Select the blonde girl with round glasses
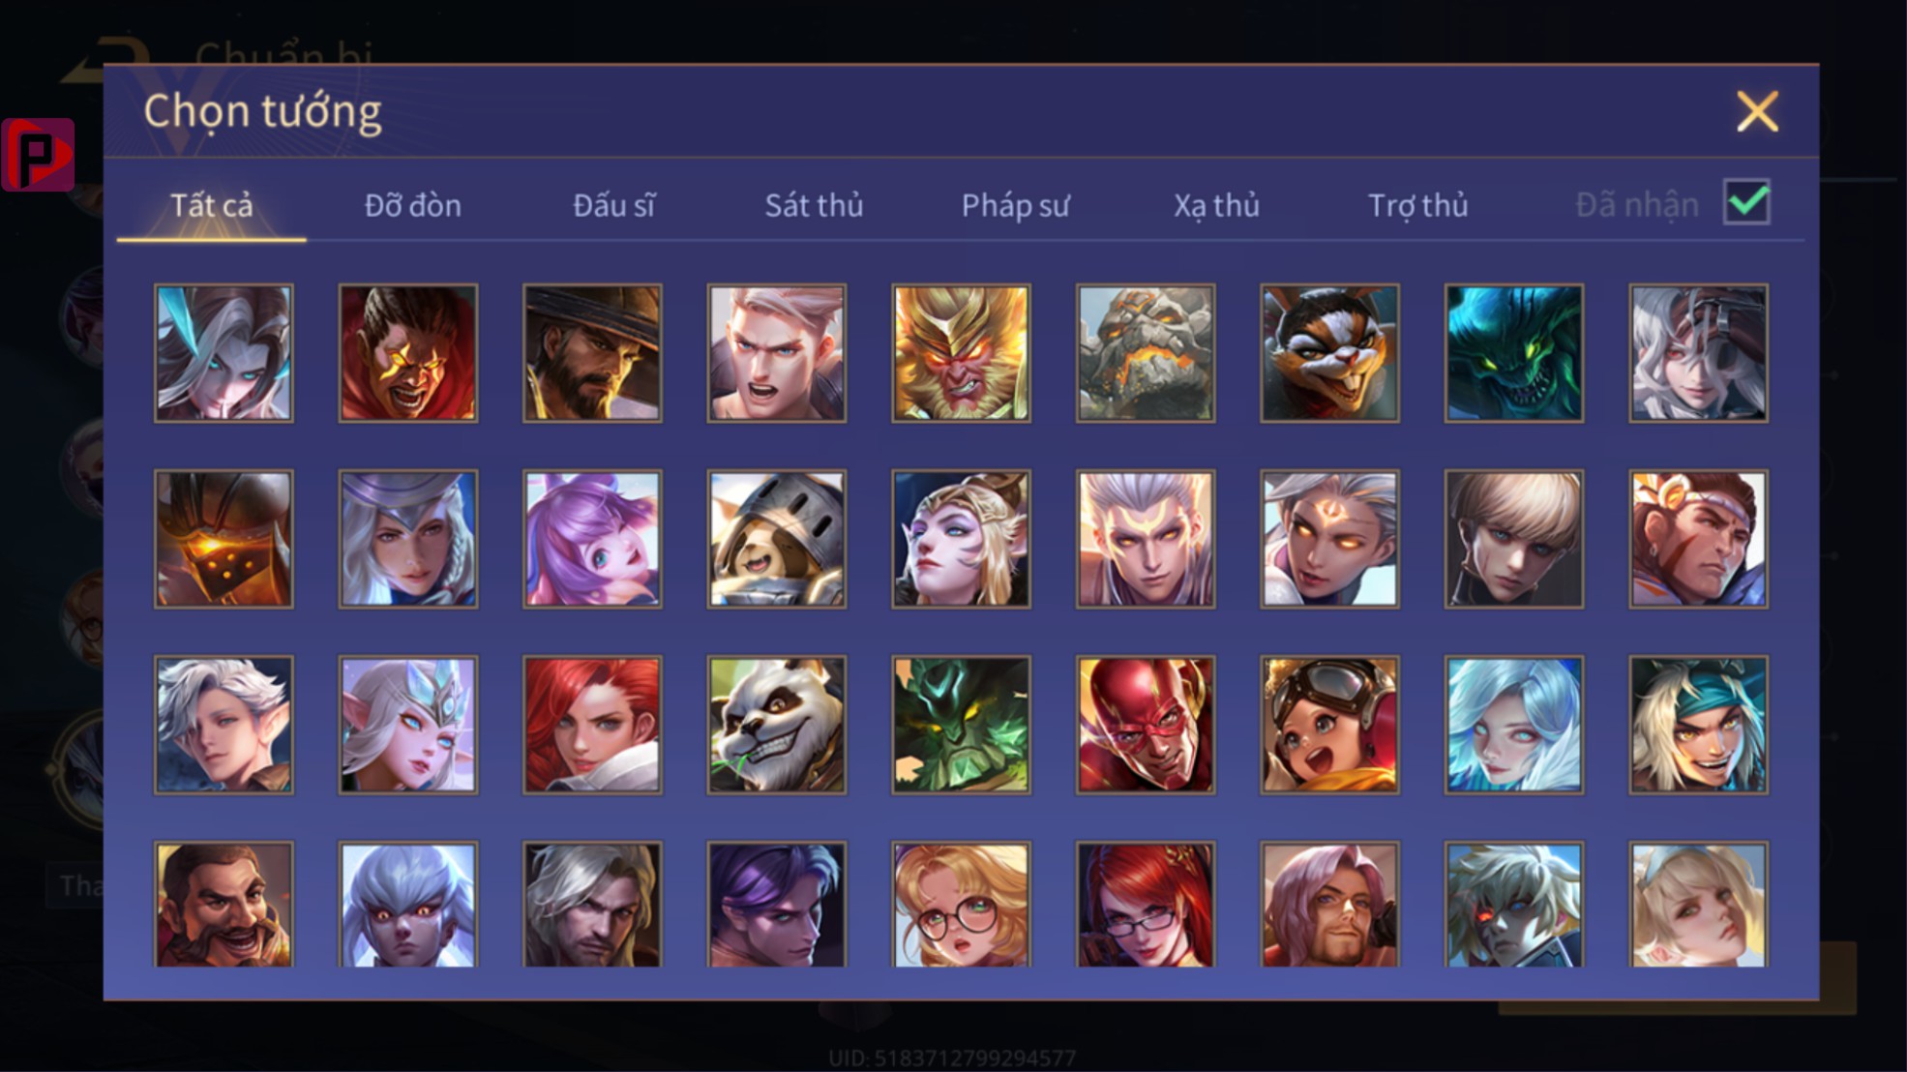 click(961, 905)
